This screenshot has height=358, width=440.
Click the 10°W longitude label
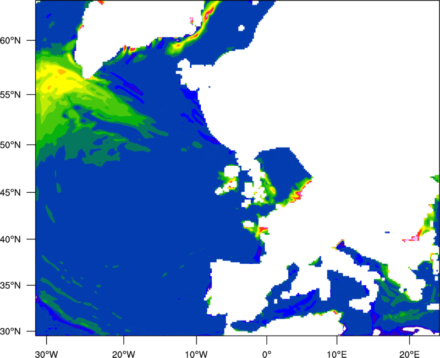tap(196, 354)
